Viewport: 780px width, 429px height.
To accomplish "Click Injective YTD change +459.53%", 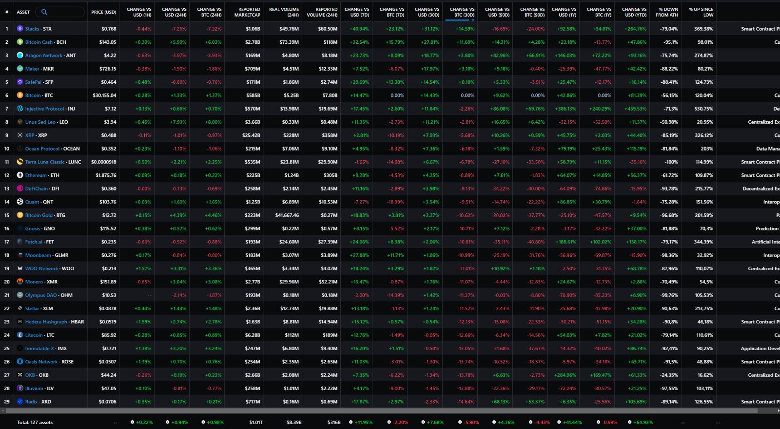I will [635, 109].
